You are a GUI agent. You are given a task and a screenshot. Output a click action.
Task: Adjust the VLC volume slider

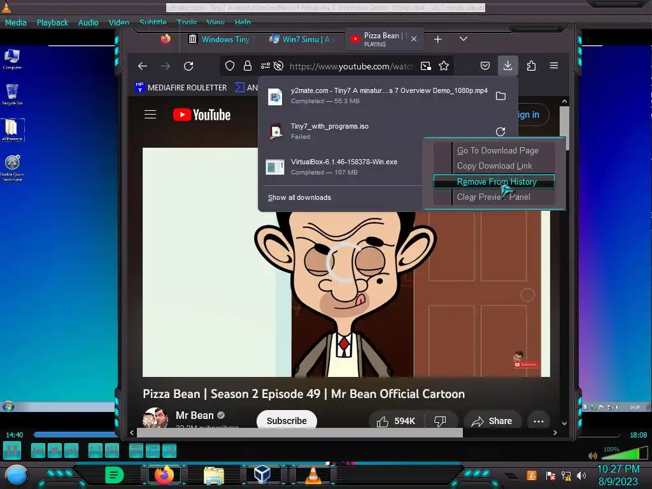(623, 453)
